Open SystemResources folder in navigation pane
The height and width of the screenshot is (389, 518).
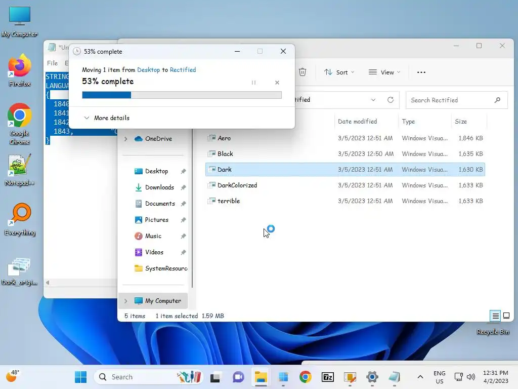[x=161, y=268]
